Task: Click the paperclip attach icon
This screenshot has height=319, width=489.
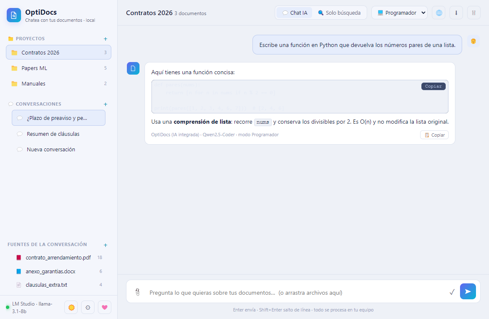Action: (x=137, y=292)
